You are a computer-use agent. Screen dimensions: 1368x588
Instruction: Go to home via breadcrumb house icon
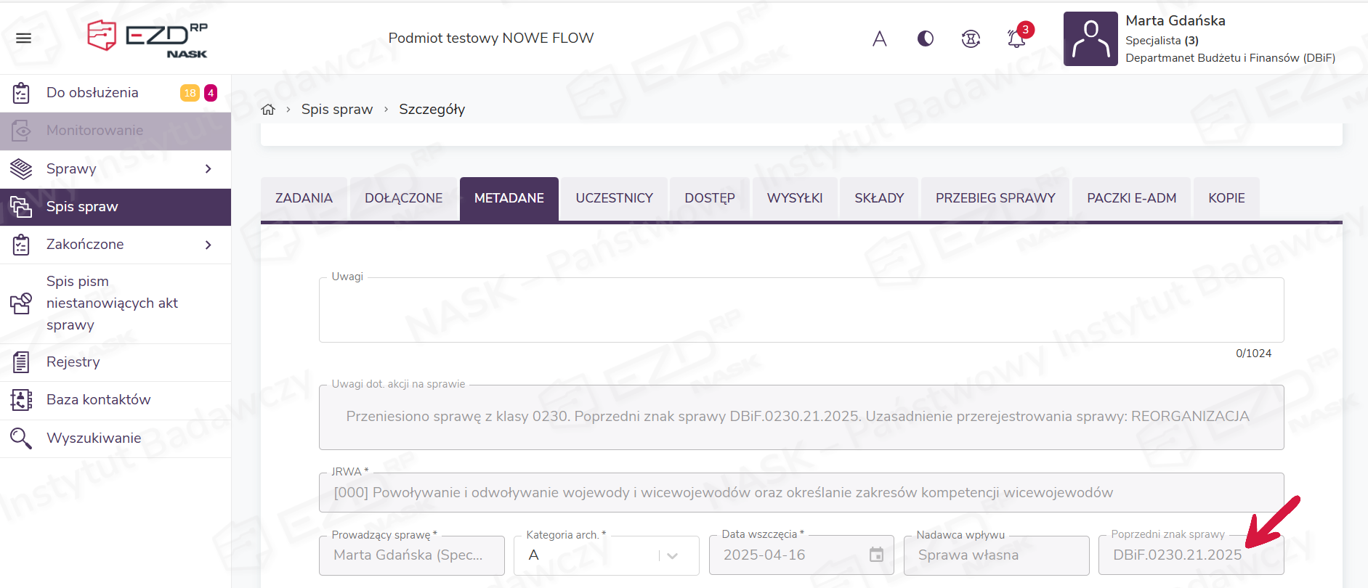pyautogui.click(x=268, y=110)
